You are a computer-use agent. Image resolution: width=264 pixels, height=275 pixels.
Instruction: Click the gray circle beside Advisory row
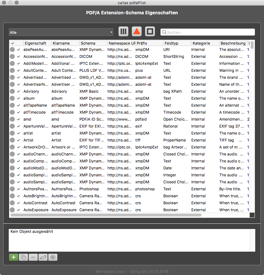click(x=12, y=91)
